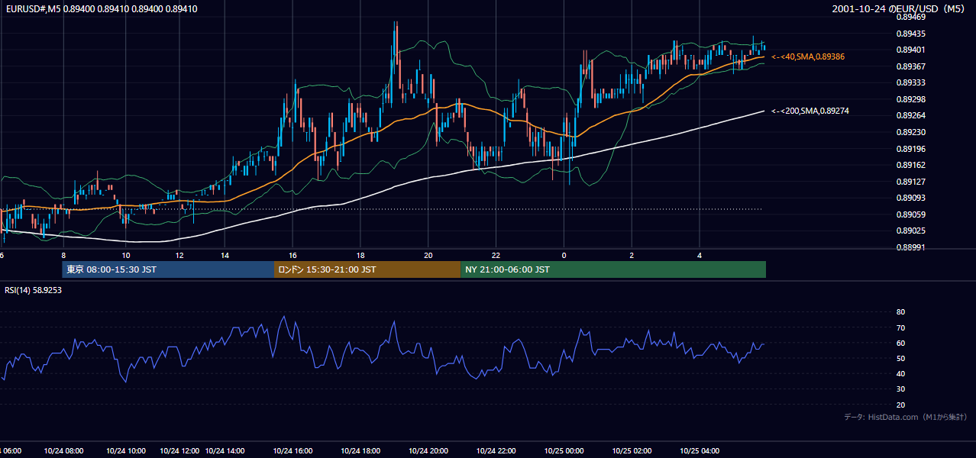The width and height of the screenshot is (976, 458).
Task: Click price axis value 0.89196
Action: [x=913, y=149]
